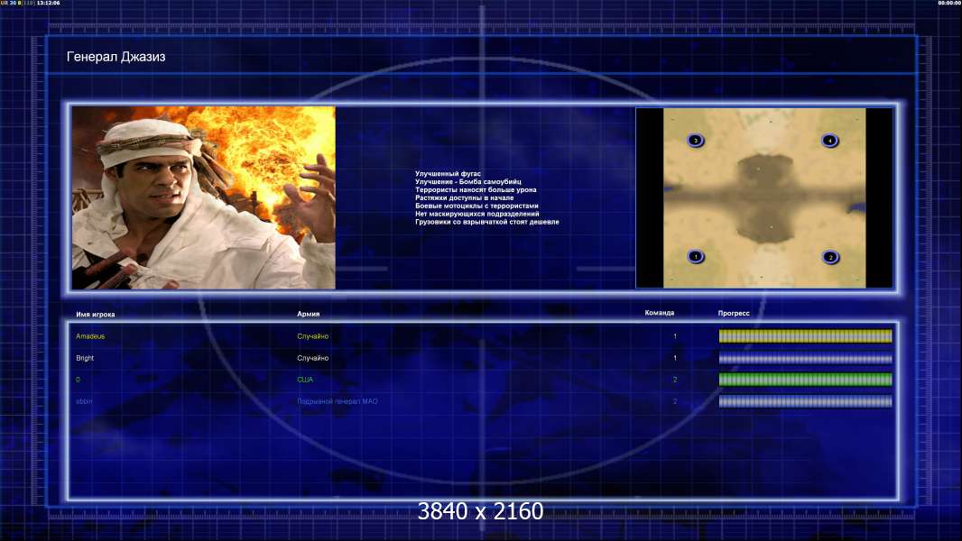Click Bright's progress bar
Screen dimensions: 962x541
click(806, 358)
